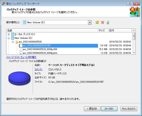Sort by the 名前 column header
This screenshot has height=116, width=142.
pos(52,30)
